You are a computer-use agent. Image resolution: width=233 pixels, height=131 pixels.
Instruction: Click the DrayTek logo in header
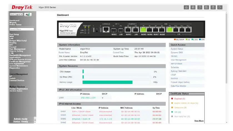coord(22,7)
